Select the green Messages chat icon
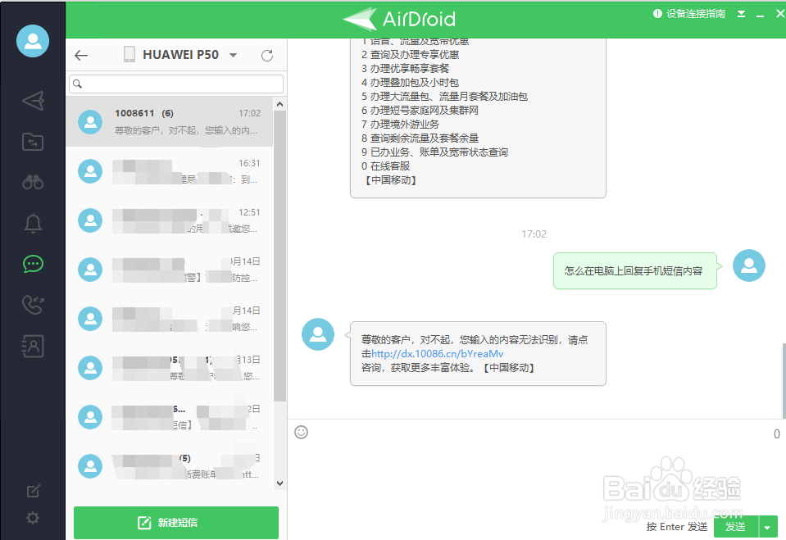The width and height of the screenshot is (786, 540). (33, 264)
